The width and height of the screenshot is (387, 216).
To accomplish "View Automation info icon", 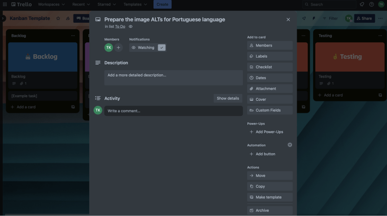I will click(x=290, y=145).
